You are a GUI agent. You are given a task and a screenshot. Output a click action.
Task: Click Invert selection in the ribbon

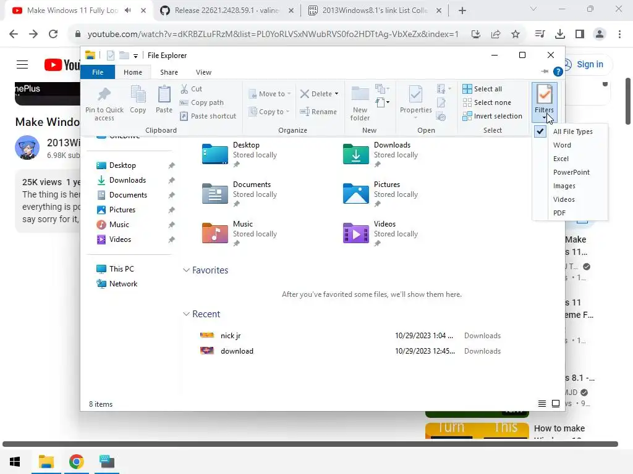coord(493,116)
